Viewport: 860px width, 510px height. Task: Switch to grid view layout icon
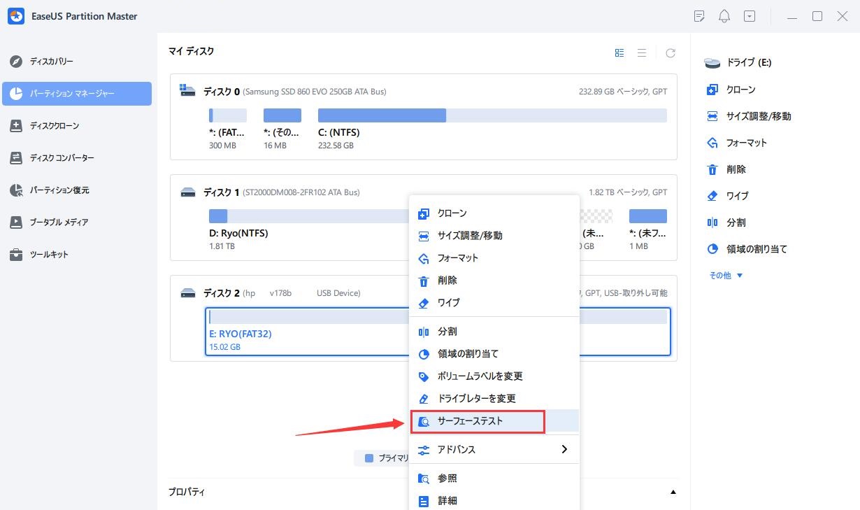click(619, 53)
